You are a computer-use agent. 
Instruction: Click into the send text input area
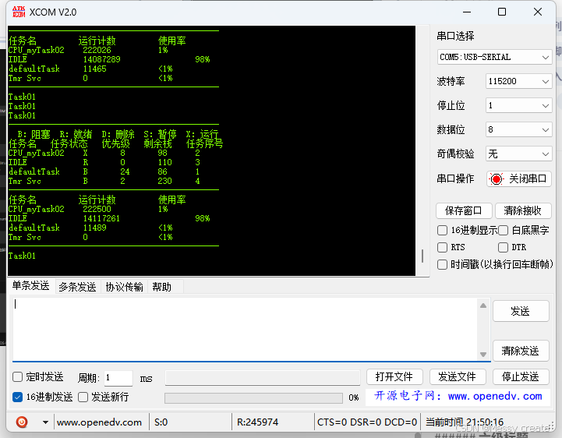[x=246, y=329]
